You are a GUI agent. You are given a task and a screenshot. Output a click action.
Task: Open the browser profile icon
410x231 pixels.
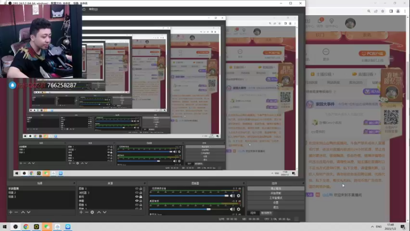[x=398, y=11]
